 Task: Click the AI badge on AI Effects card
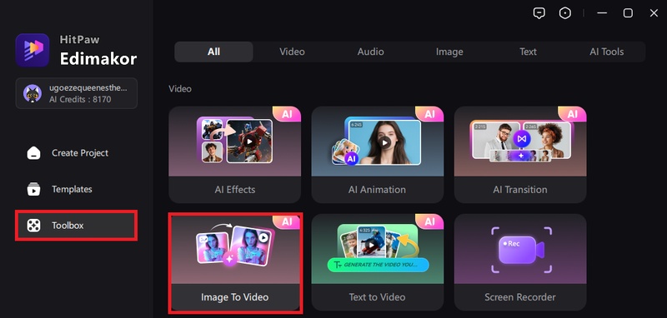[287, 115]
